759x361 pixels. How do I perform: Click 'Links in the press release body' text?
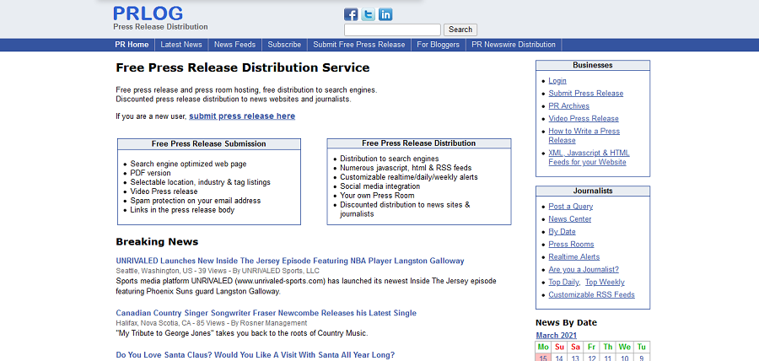(x=182, y=210)
